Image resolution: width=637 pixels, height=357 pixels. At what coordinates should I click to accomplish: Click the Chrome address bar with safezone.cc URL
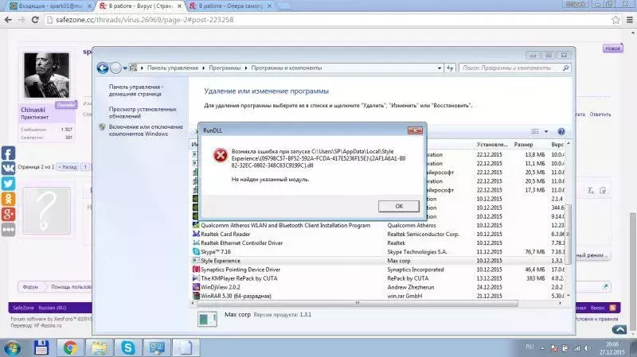325,20
